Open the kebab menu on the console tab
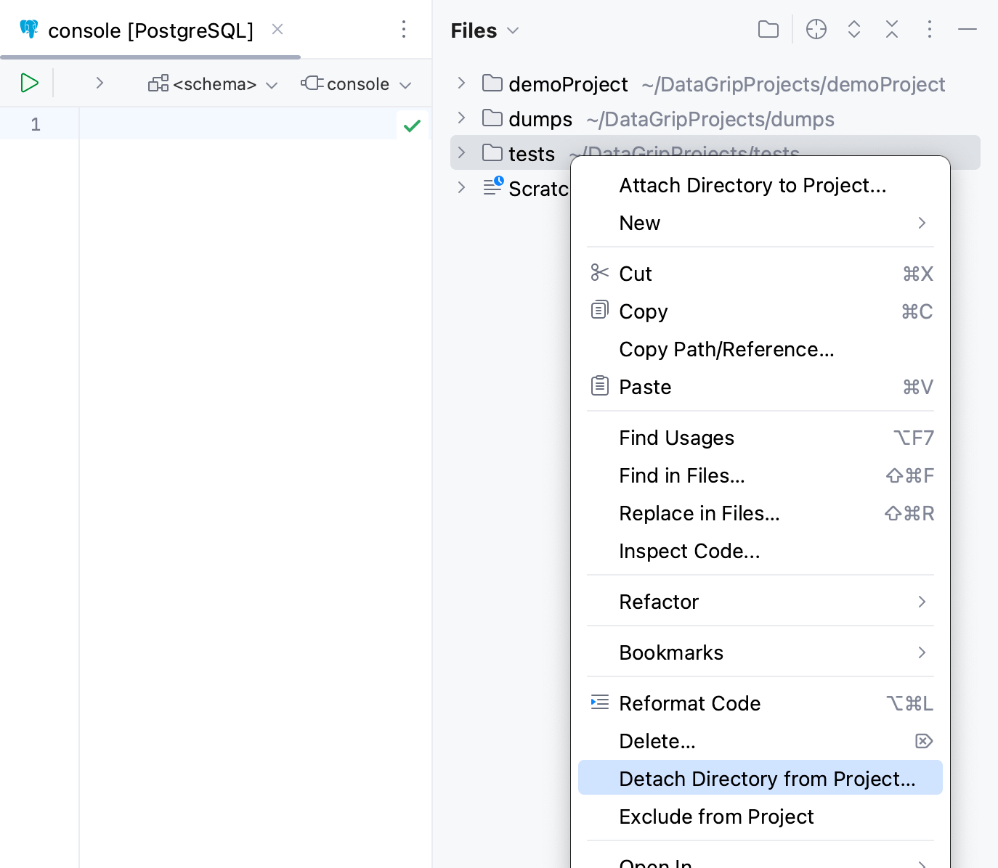Image resolution: width=998 pixels, height=868 pixels. [404, 29]
